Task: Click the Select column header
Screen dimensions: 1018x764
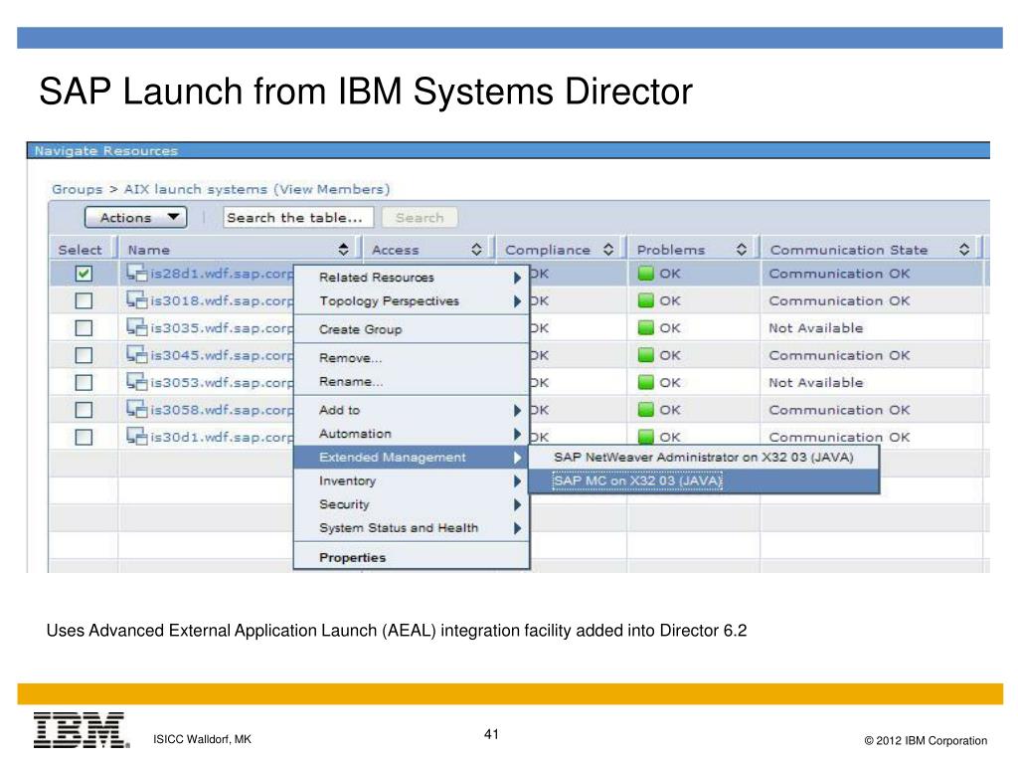Action: pos(80,250)
